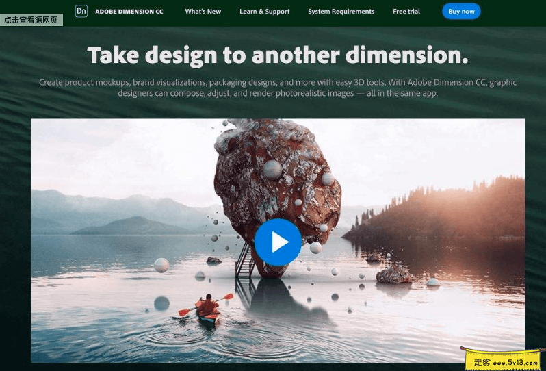Click the headline 'Take design to another dimension.'

(278, 55)
